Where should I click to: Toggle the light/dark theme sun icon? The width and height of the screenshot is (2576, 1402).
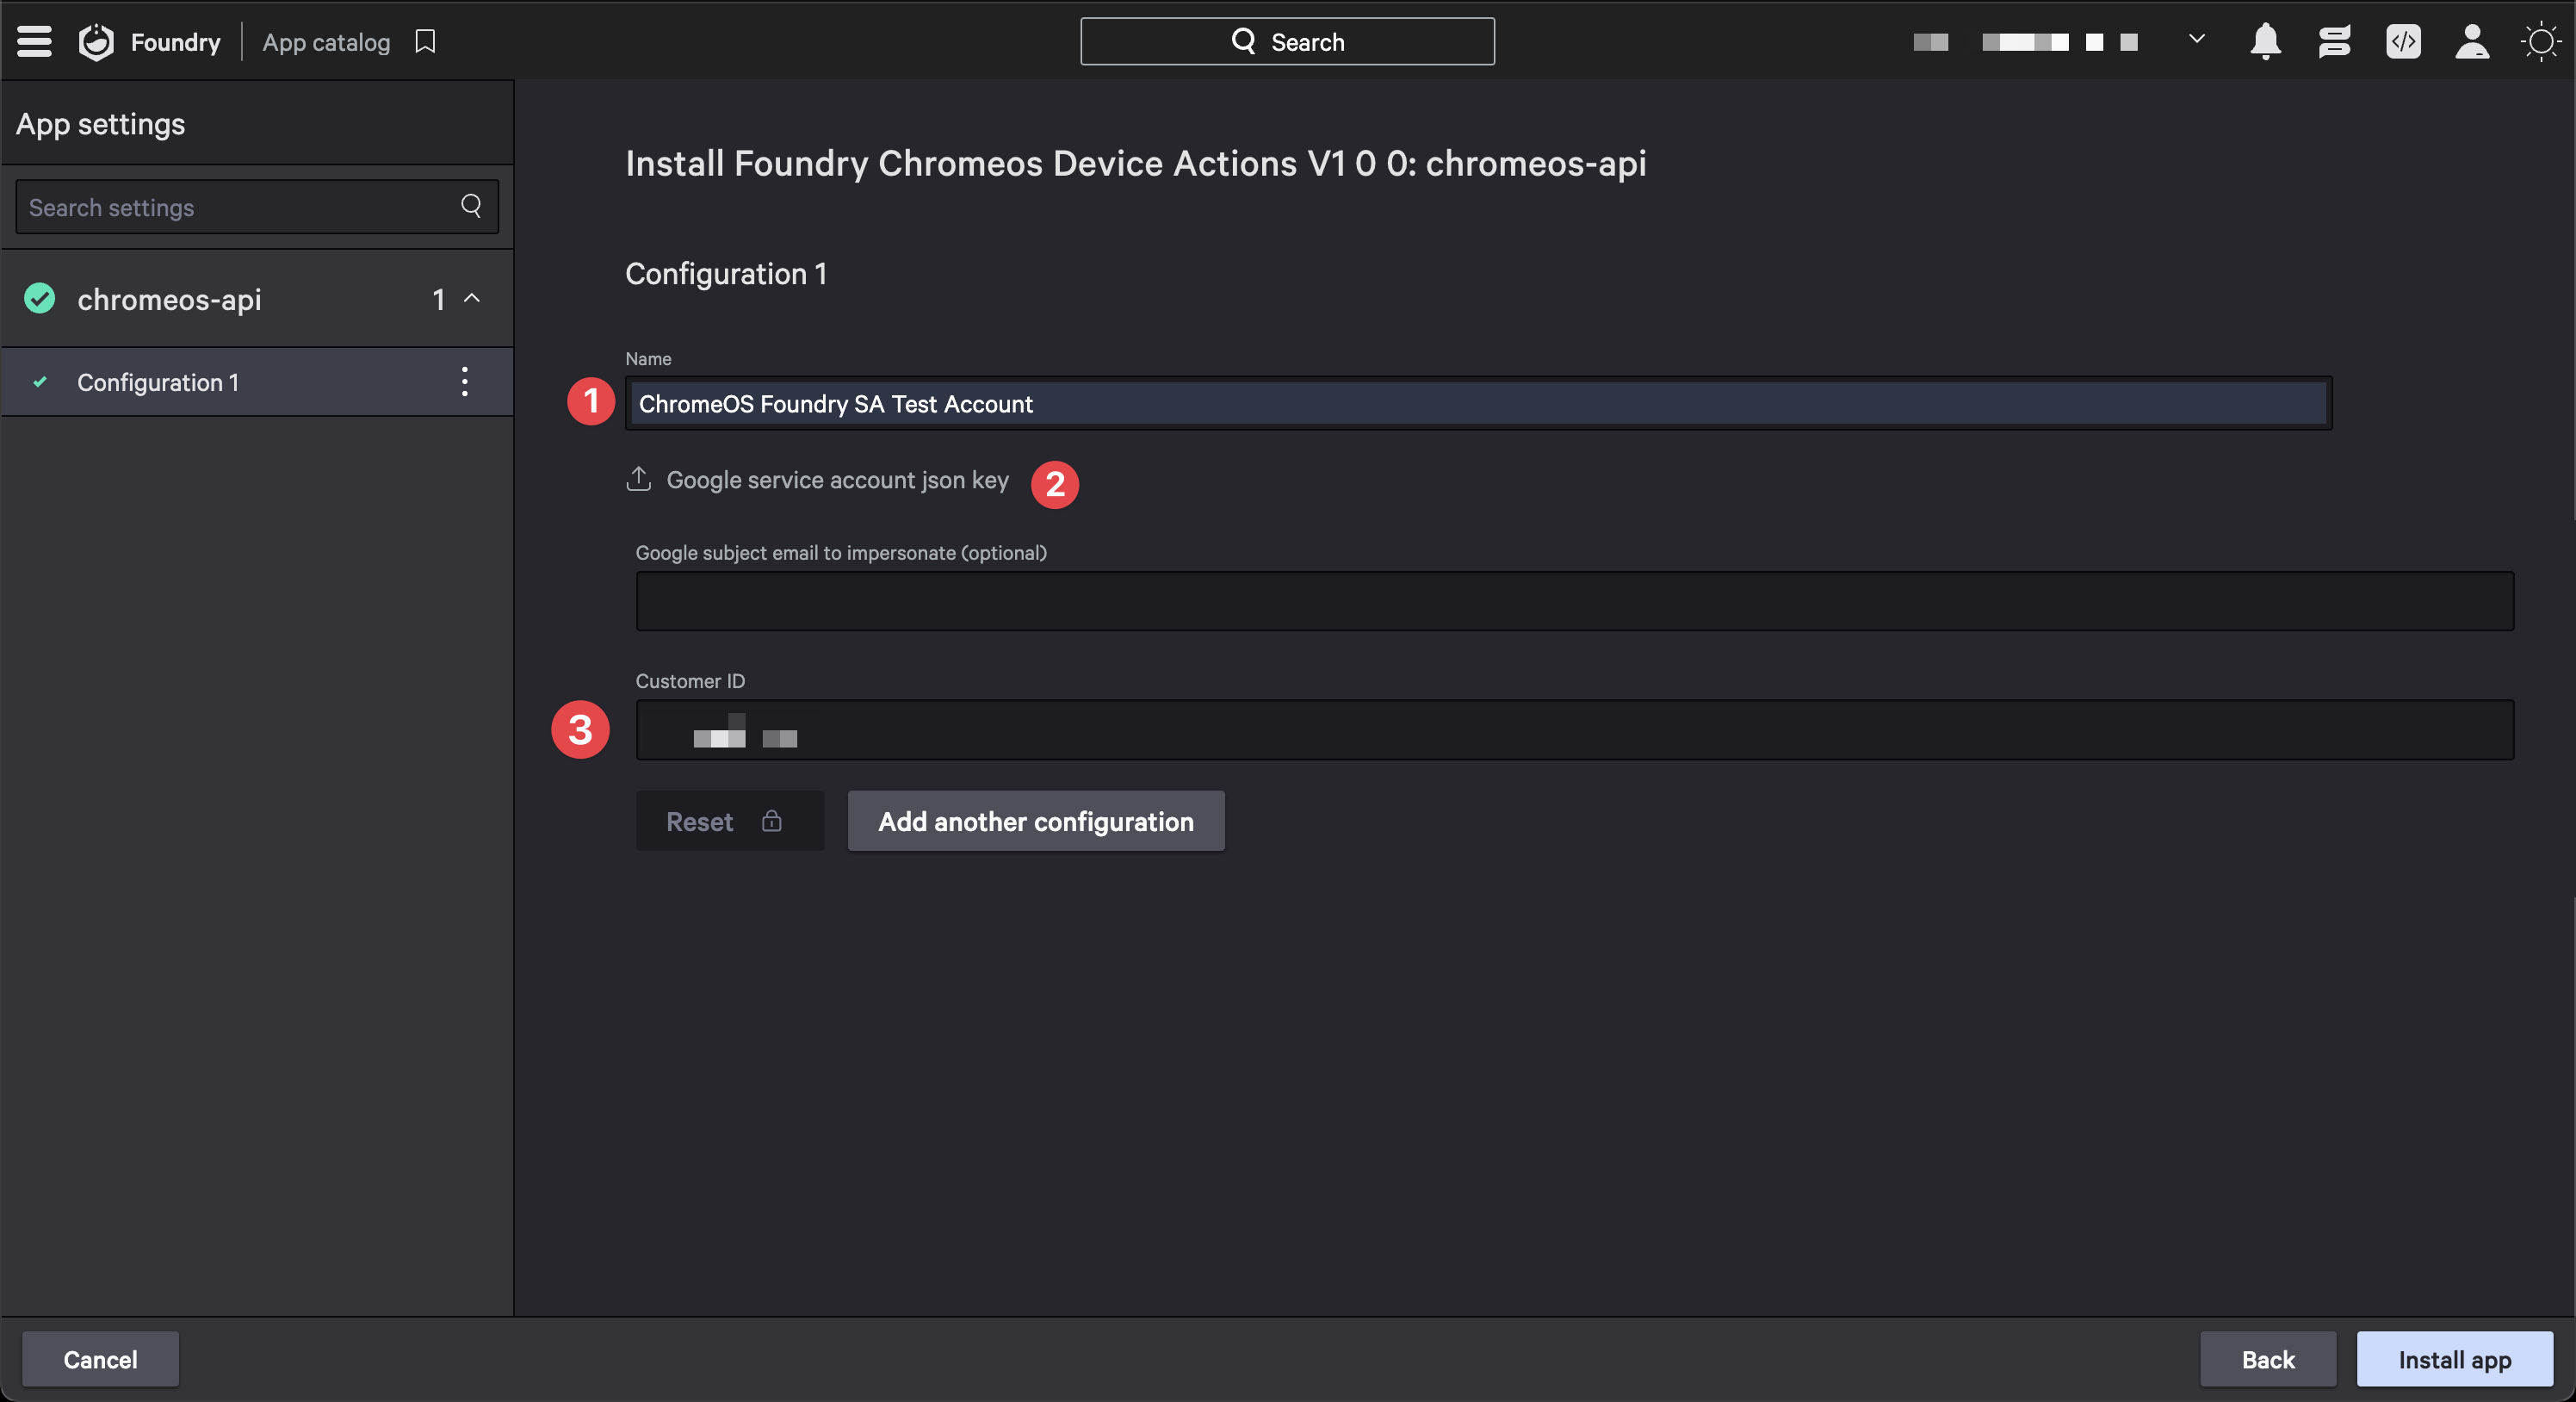click(2541, 42)
